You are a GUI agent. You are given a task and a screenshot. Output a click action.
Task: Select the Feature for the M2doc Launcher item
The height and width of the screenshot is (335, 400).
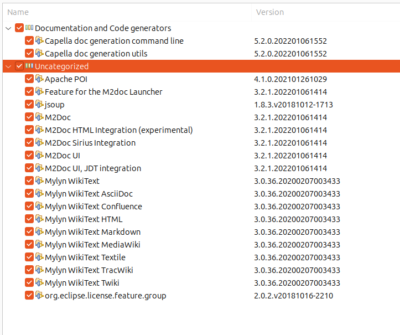coord(103,92)
